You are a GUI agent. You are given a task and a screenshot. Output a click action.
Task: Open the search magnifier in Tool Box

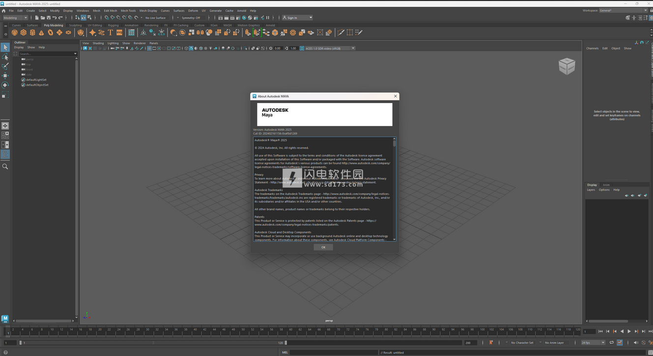pyautogui.click(x=5, y=166)
